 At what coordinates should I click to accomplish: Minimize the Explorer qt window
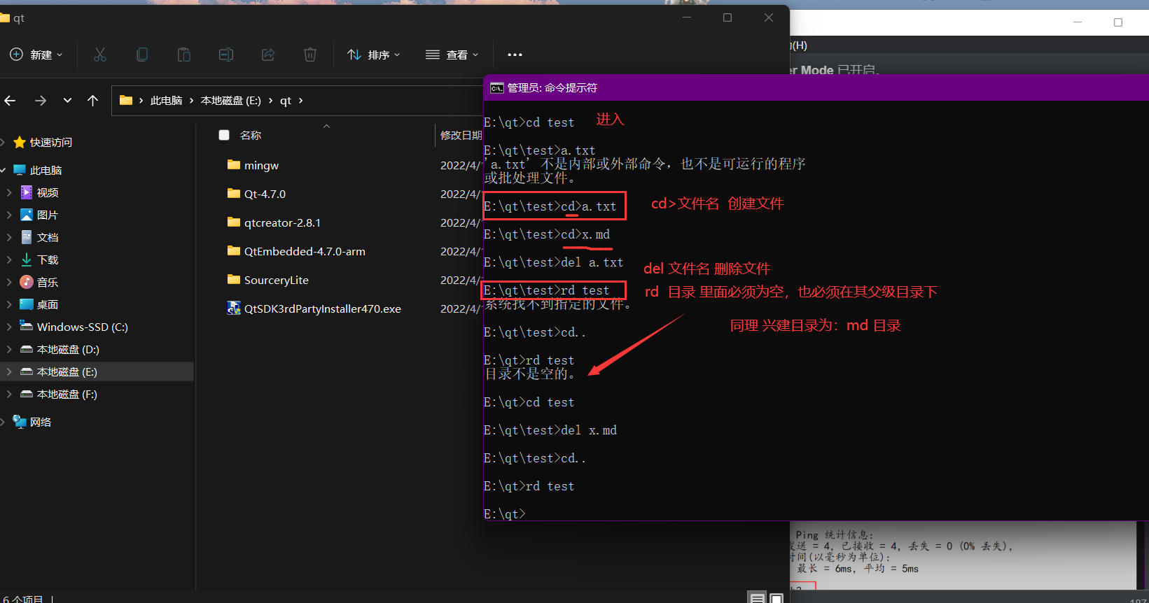click(x=687, y=17)
